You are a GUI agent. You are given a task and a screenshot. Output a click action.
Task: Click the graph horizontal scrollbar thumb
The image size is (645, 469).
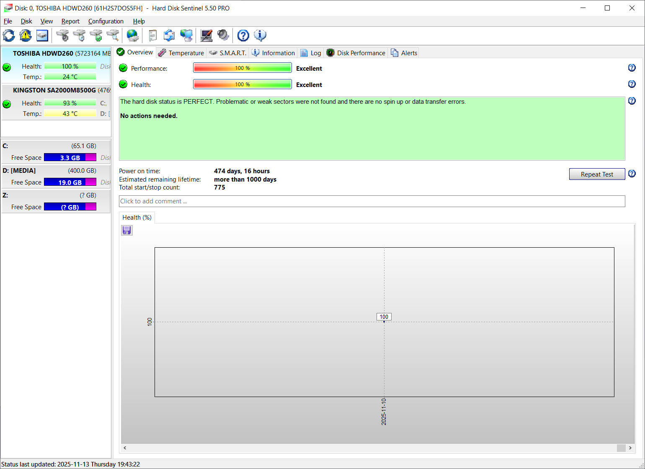pyautogui.click(x=621, y=448)
